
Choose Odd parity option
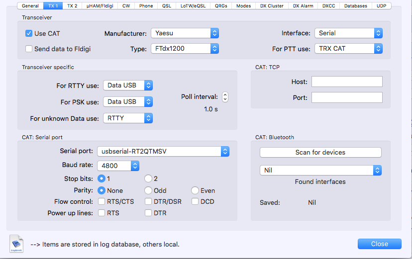(148, 190)
